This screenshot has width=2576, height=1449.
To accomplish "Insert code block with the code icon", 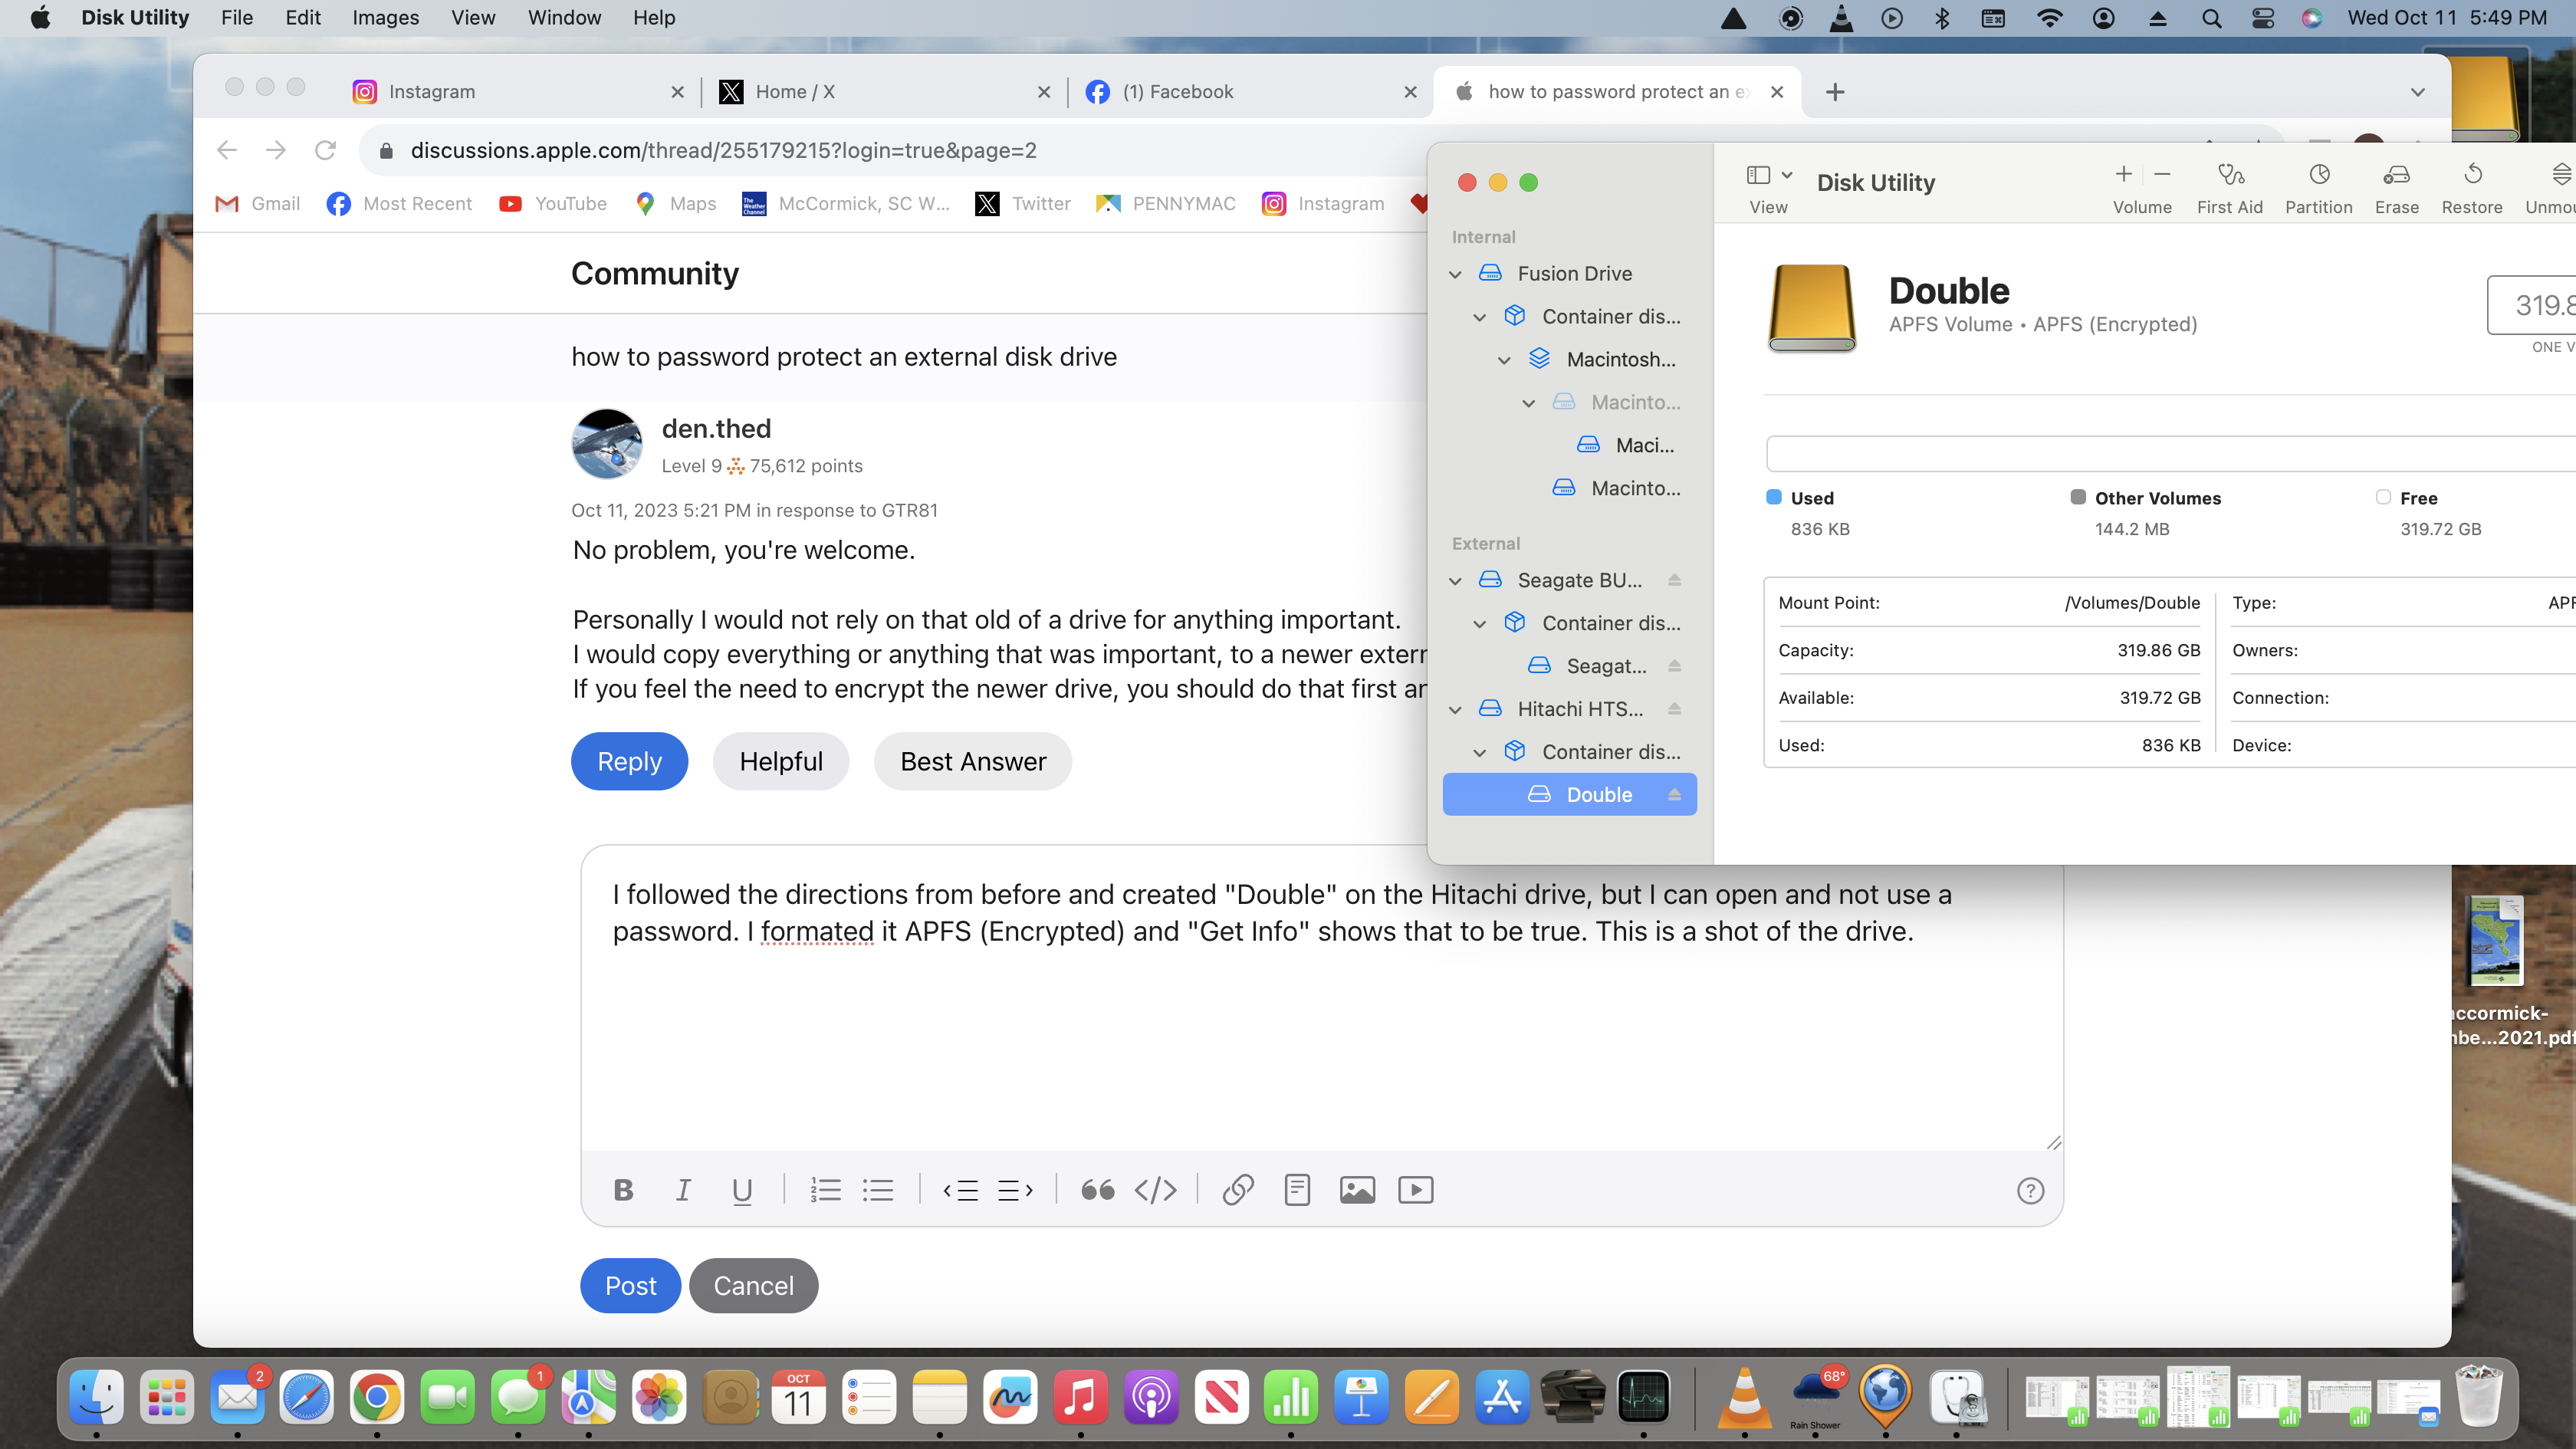I will [x=1155, y=1190].
